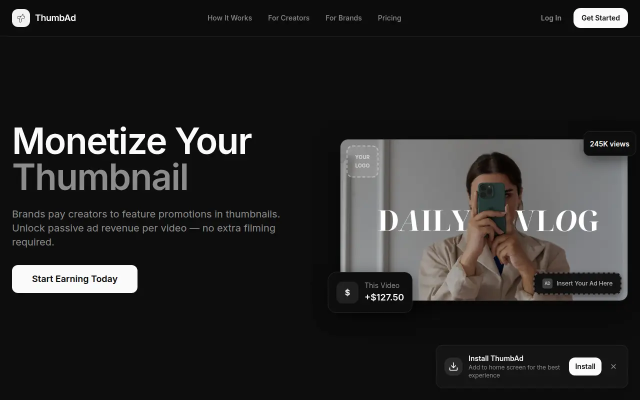Click the download icon in install banner
640x400 pixels.
coord(453,366)
